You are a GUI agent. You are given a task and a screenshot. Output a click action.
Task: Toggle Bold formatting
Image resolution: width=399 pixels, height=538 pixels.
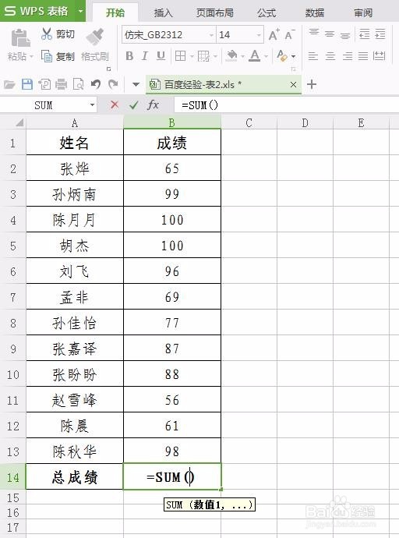[129, 55]
